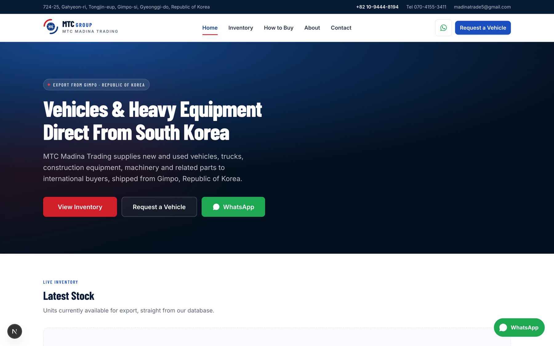Click the MTC Madina Trading logo text

point(90,31)
